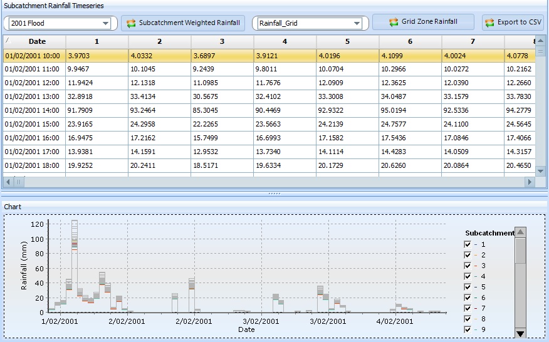Select the 01/02/2001 14:00 row date cell

tap(33, 110)
